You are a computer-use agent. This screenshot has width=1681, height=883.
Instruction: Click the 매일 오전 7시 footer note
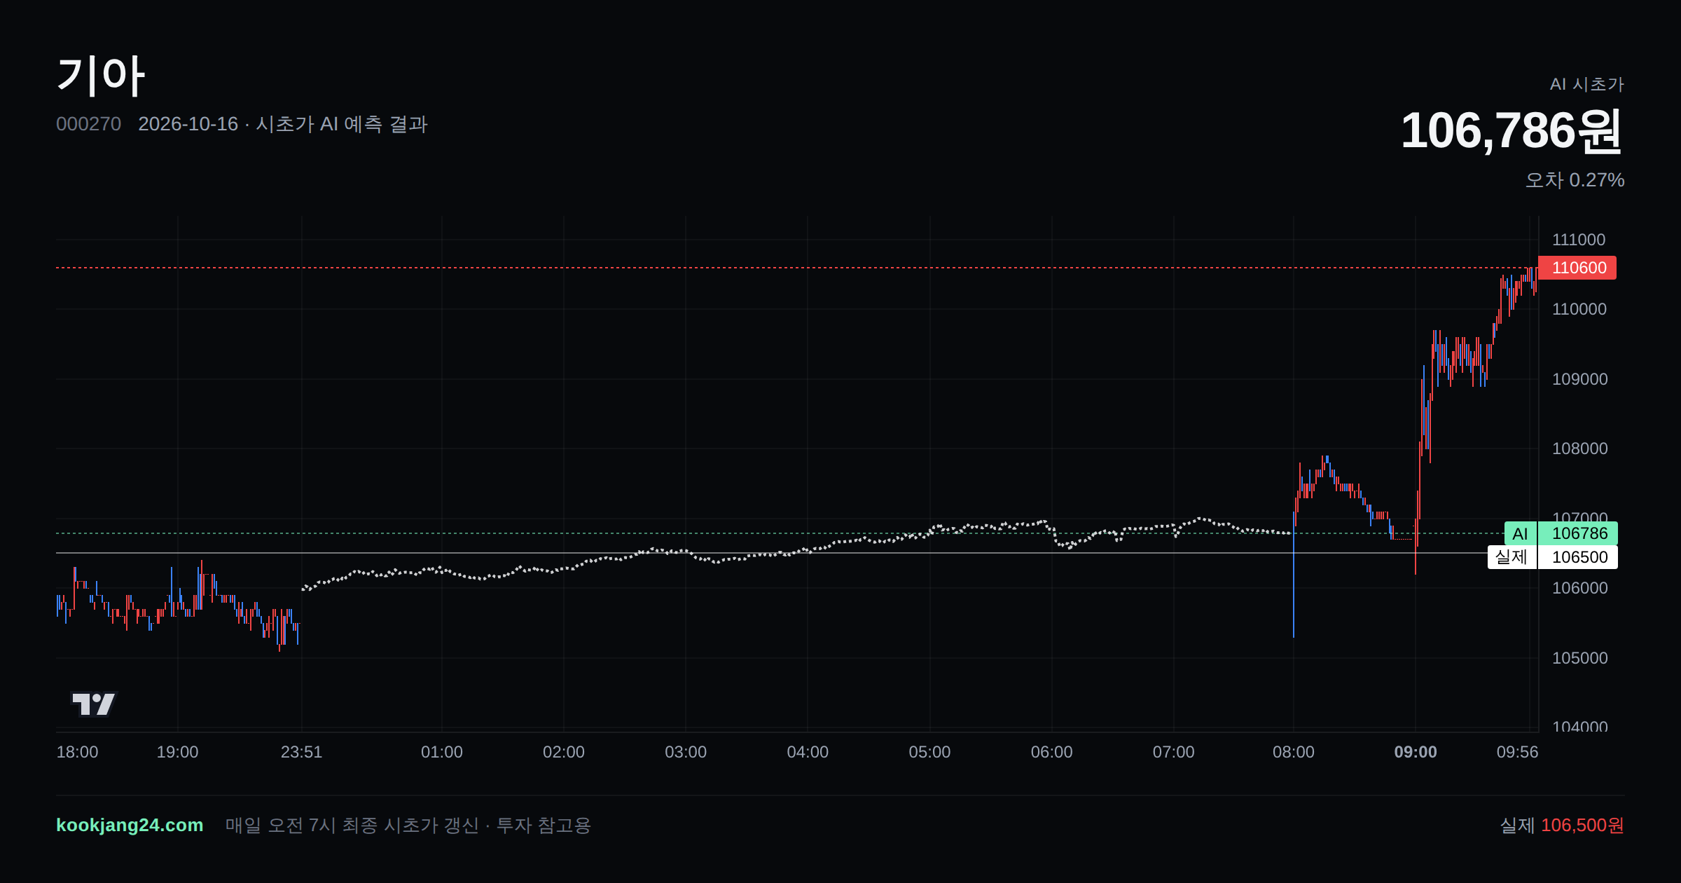(x=408, y=825)
